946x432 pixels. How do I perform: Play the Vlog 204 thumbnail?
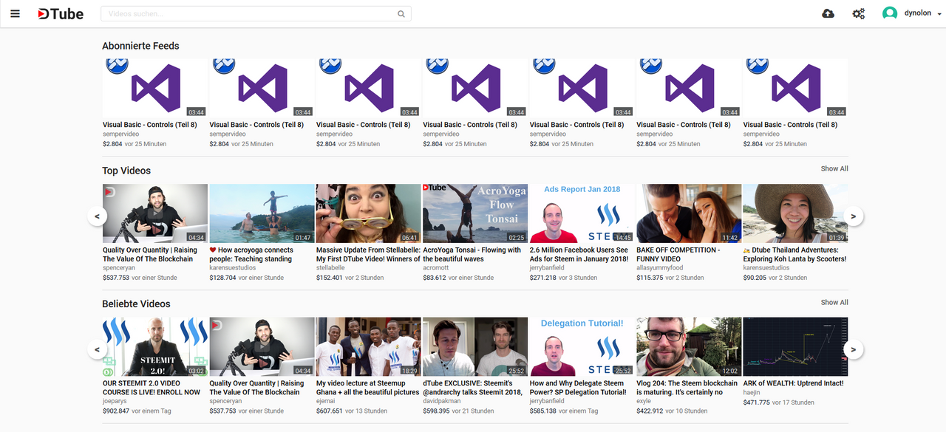pyautogui.click(x=689, y=347)
